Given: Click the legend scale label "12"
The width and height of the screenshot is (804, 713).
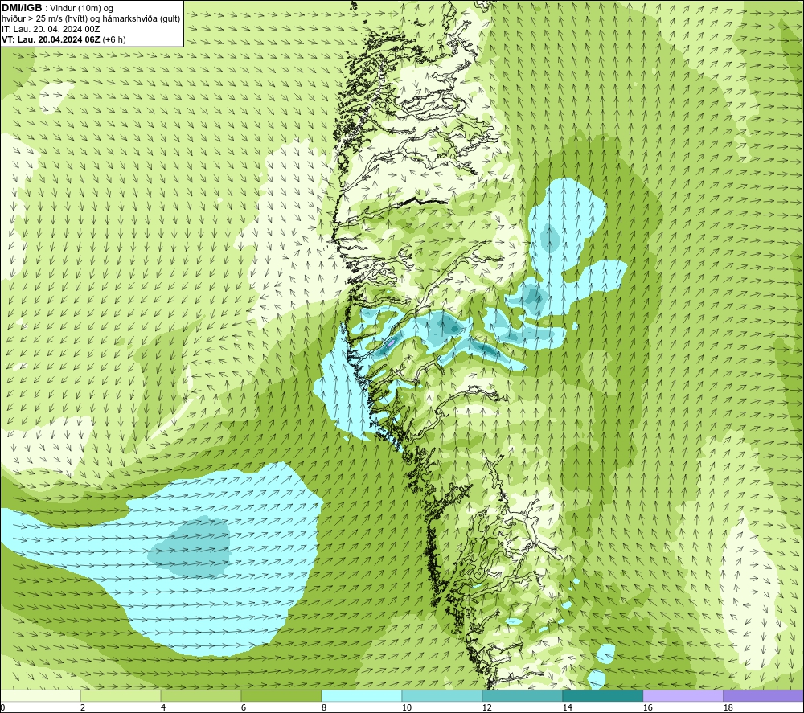Looking at the screenshot, I should (487, 708).
